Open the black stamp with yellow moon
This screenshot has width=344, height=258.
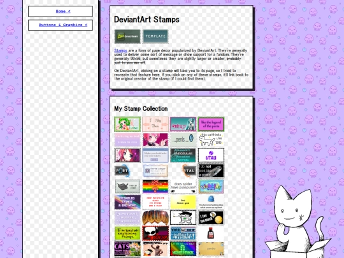coord(211,218)
